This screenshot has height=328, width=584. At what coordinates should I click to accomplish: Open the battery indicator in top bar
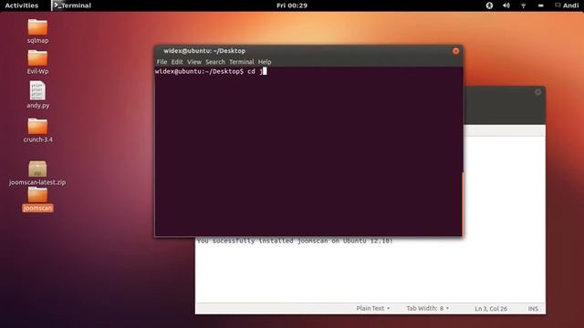(541, 5)
